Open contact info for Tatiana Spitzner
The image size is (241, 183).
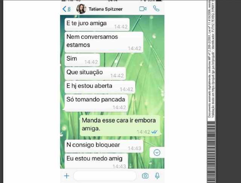(105, 9)
